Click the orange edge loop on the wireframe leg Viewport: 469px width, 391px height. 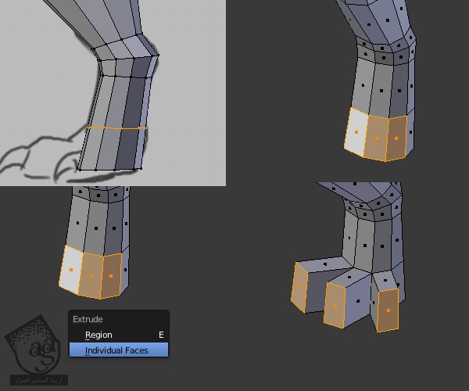[116, 127]
